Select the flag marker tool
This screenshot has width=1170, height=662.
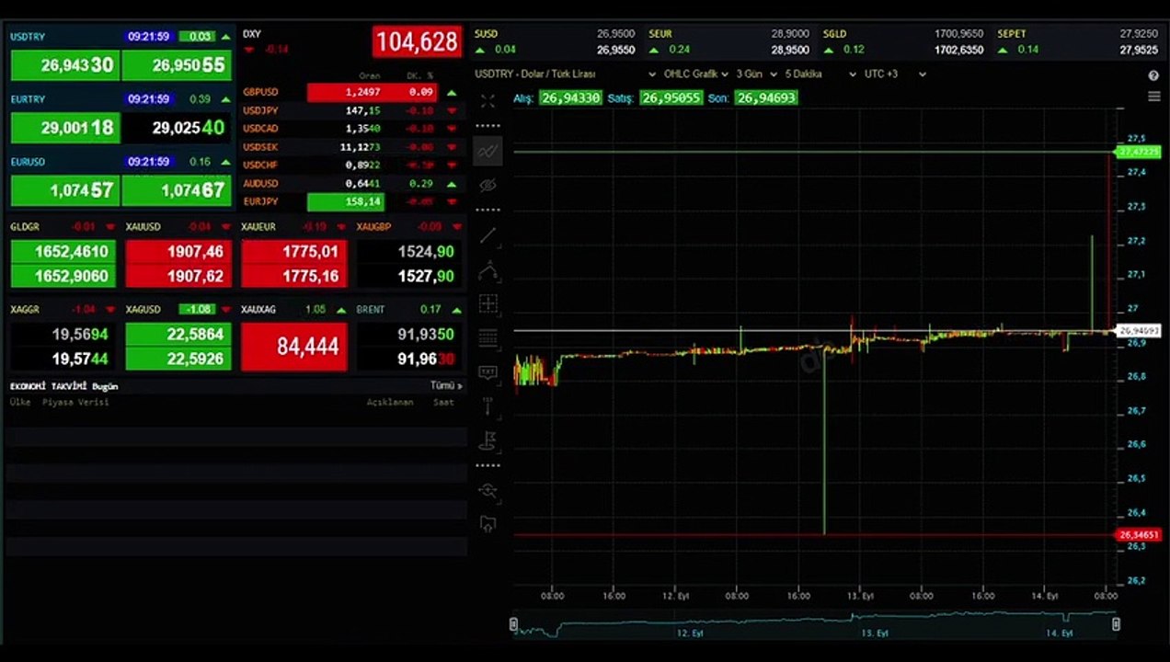click(x=487, y=440)
